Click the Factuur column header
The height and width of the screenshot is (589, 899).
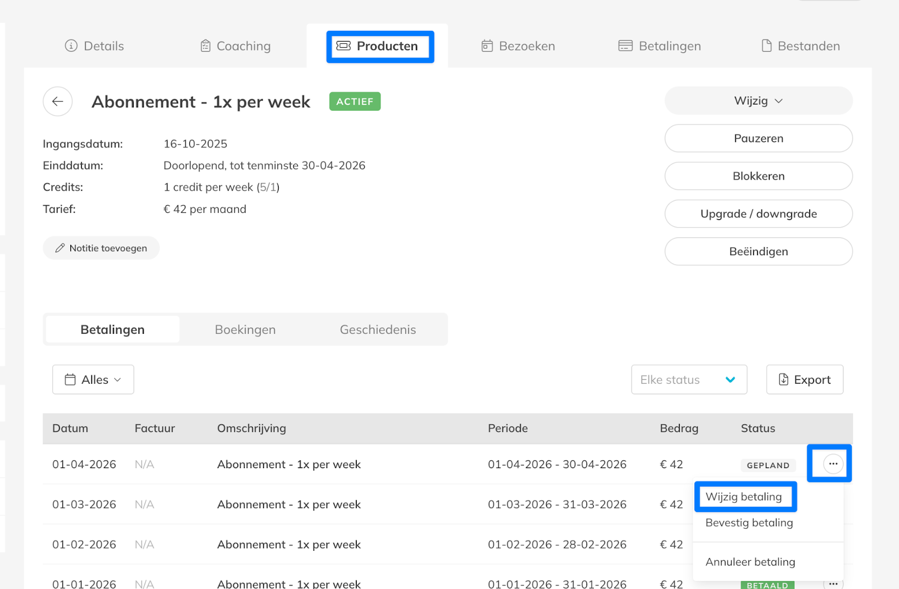pyautogui.click(x=155, y=429)
